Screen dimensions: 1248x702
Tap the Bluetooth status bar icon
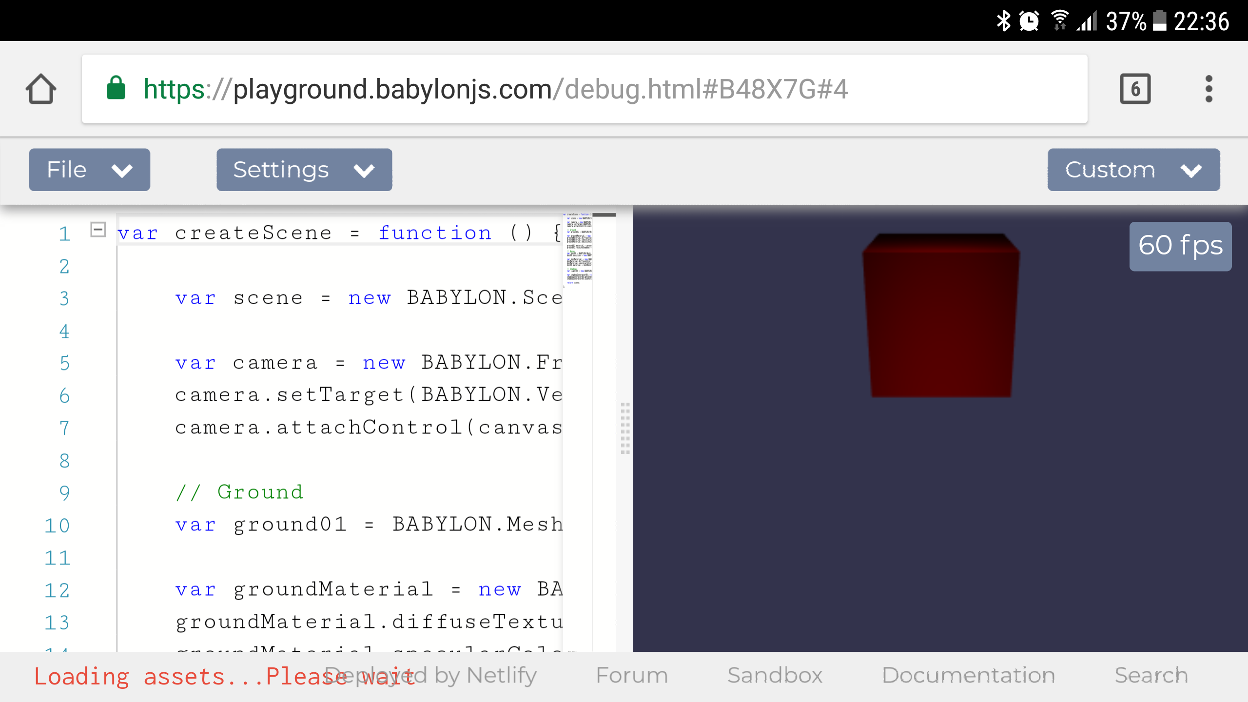coord(1003,21)
